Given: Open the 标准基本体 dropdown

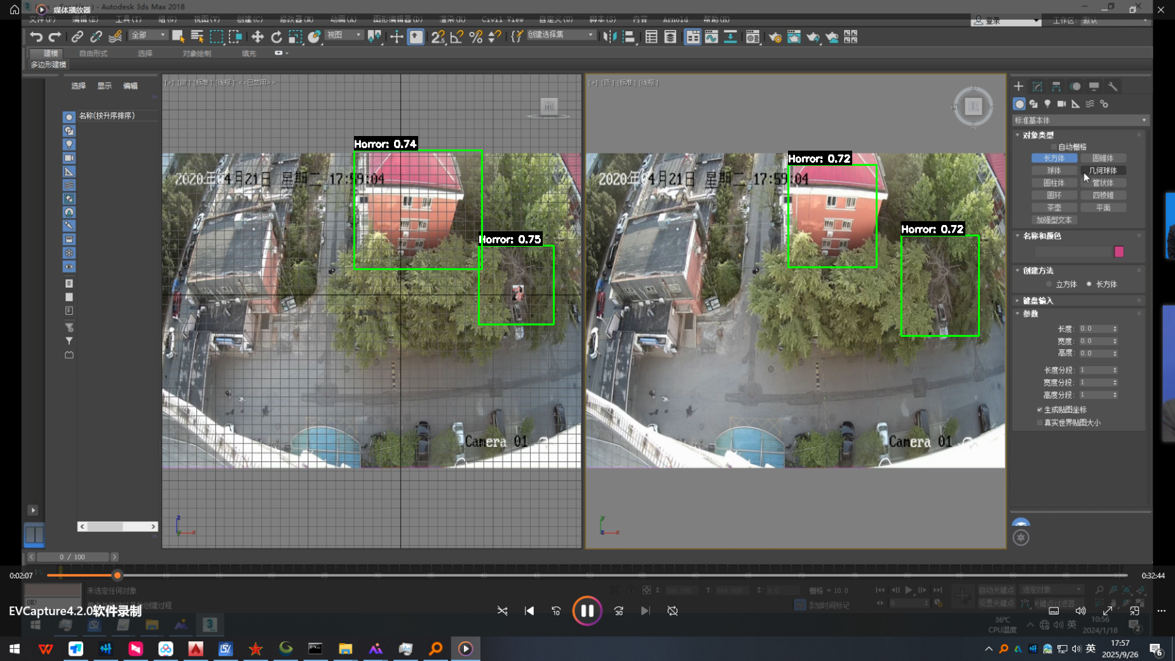Looking at the screenshot, I should [1080, 120].
